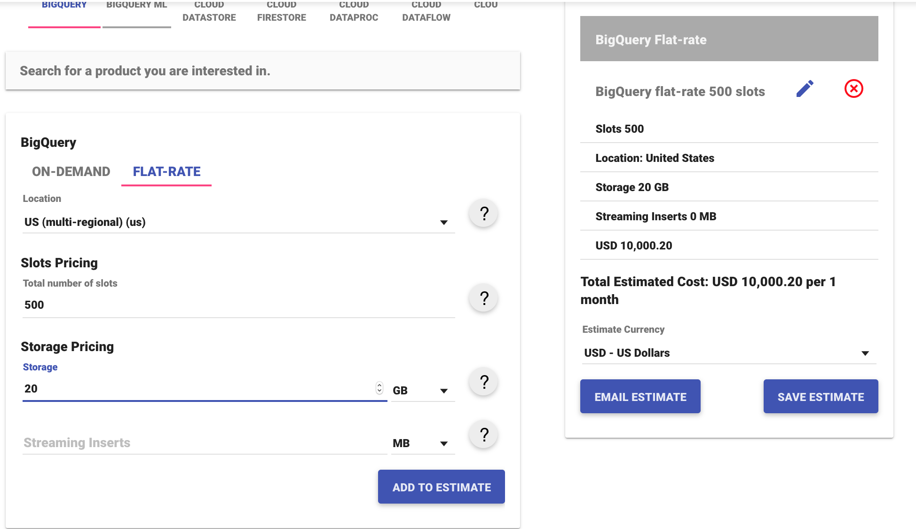
Task: Click the 'Slots 500' estimate row
Action: coord(729,129)
